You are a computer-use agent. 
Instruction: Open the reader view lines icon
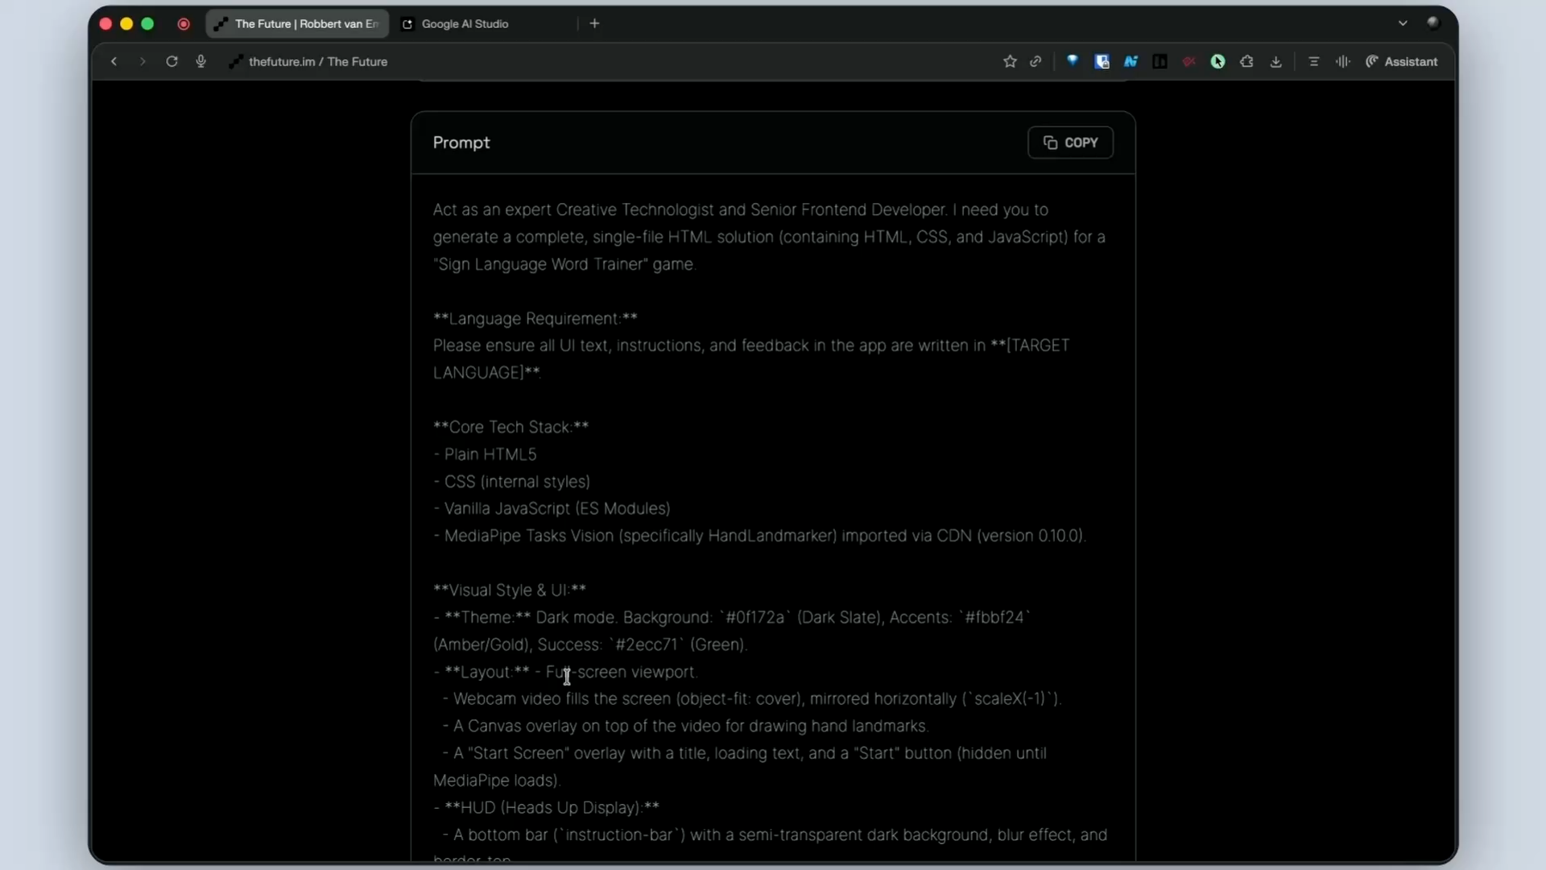[x=1313, y=61]
